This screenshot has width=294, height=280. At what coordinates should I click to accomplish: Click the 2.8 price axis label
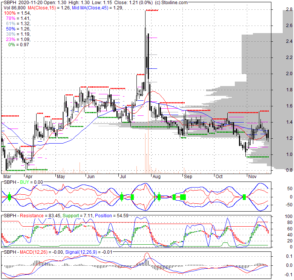pos(289,9)
